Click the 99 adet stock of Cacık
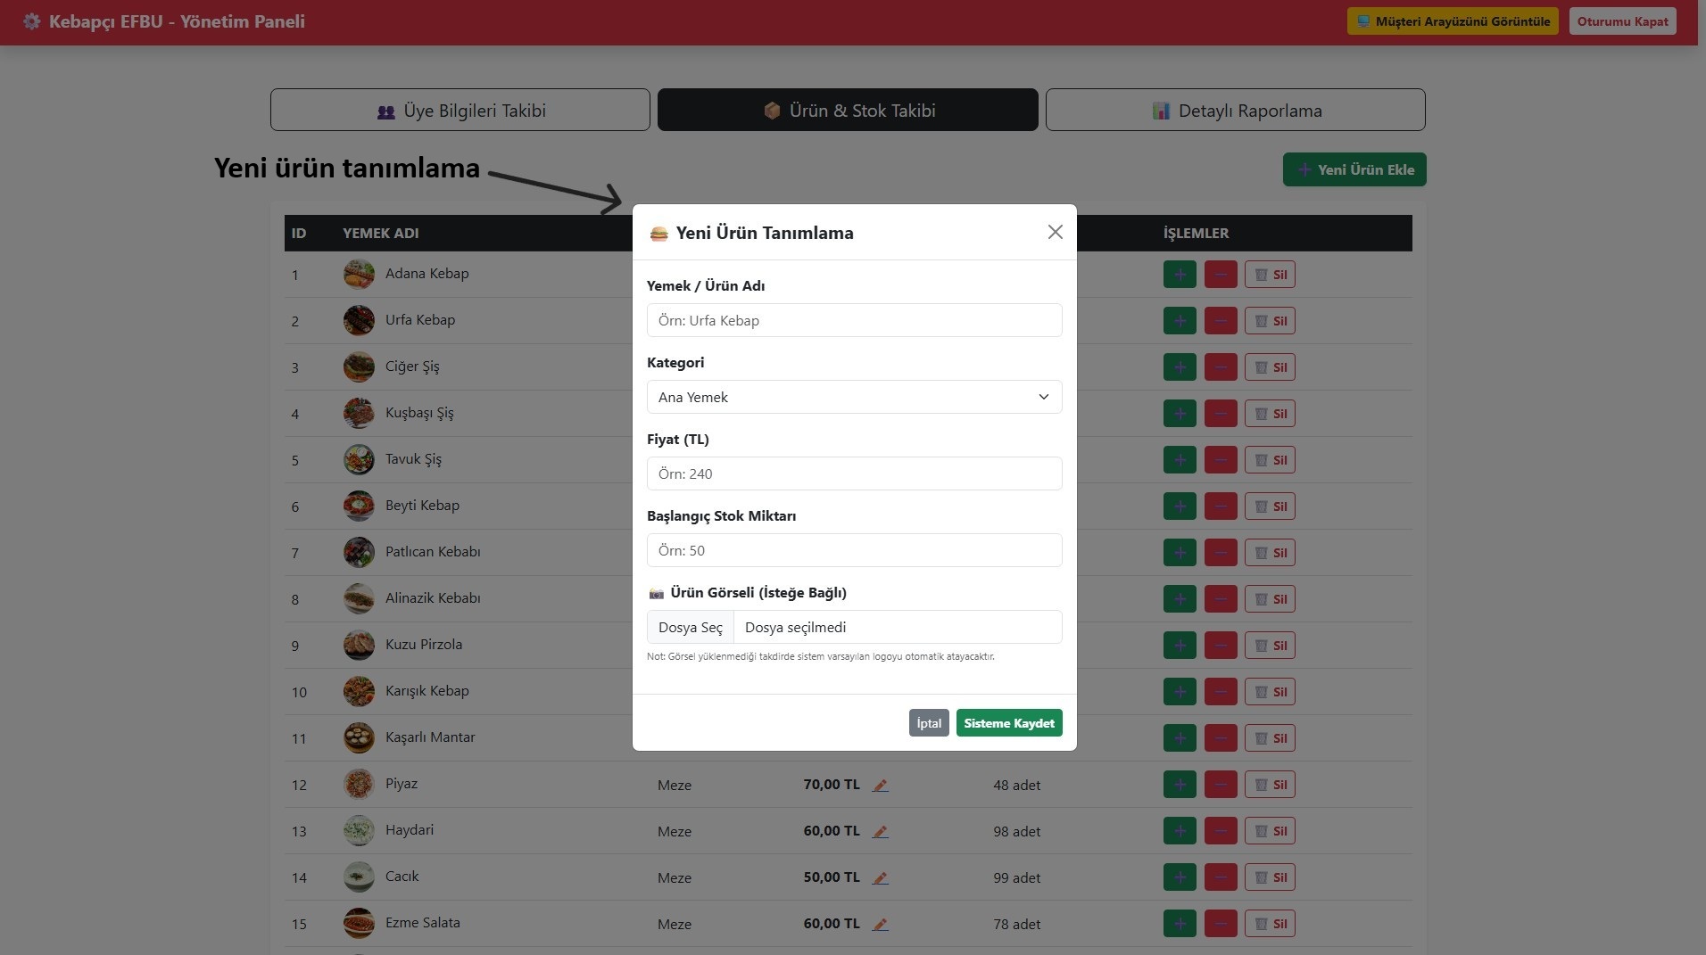Image resolution: width=1706 pixels, height=955 pixels. point(1016,877)
